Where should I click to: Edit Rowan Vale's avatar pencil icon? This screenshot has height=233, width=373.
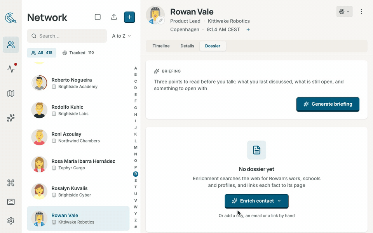click(161, 21)
